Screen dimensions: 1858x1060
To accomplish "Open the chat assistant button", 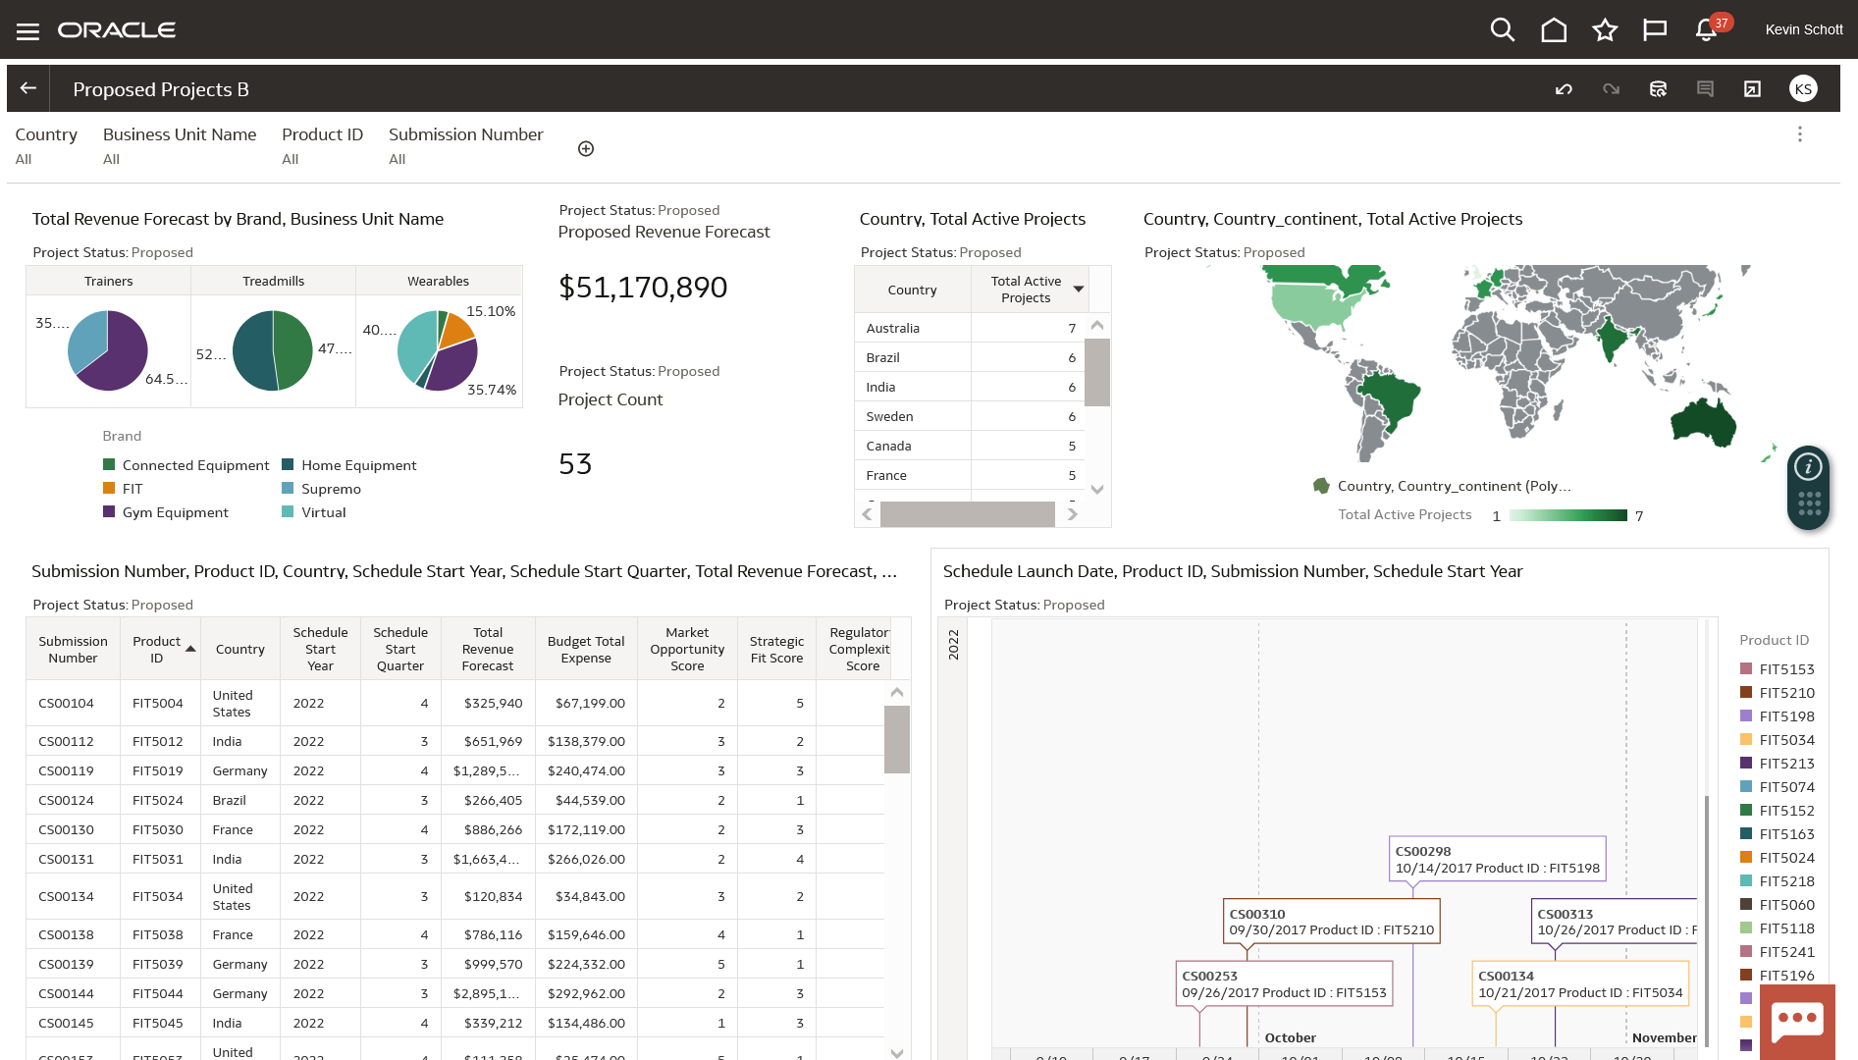I will pos(1796,1022).
